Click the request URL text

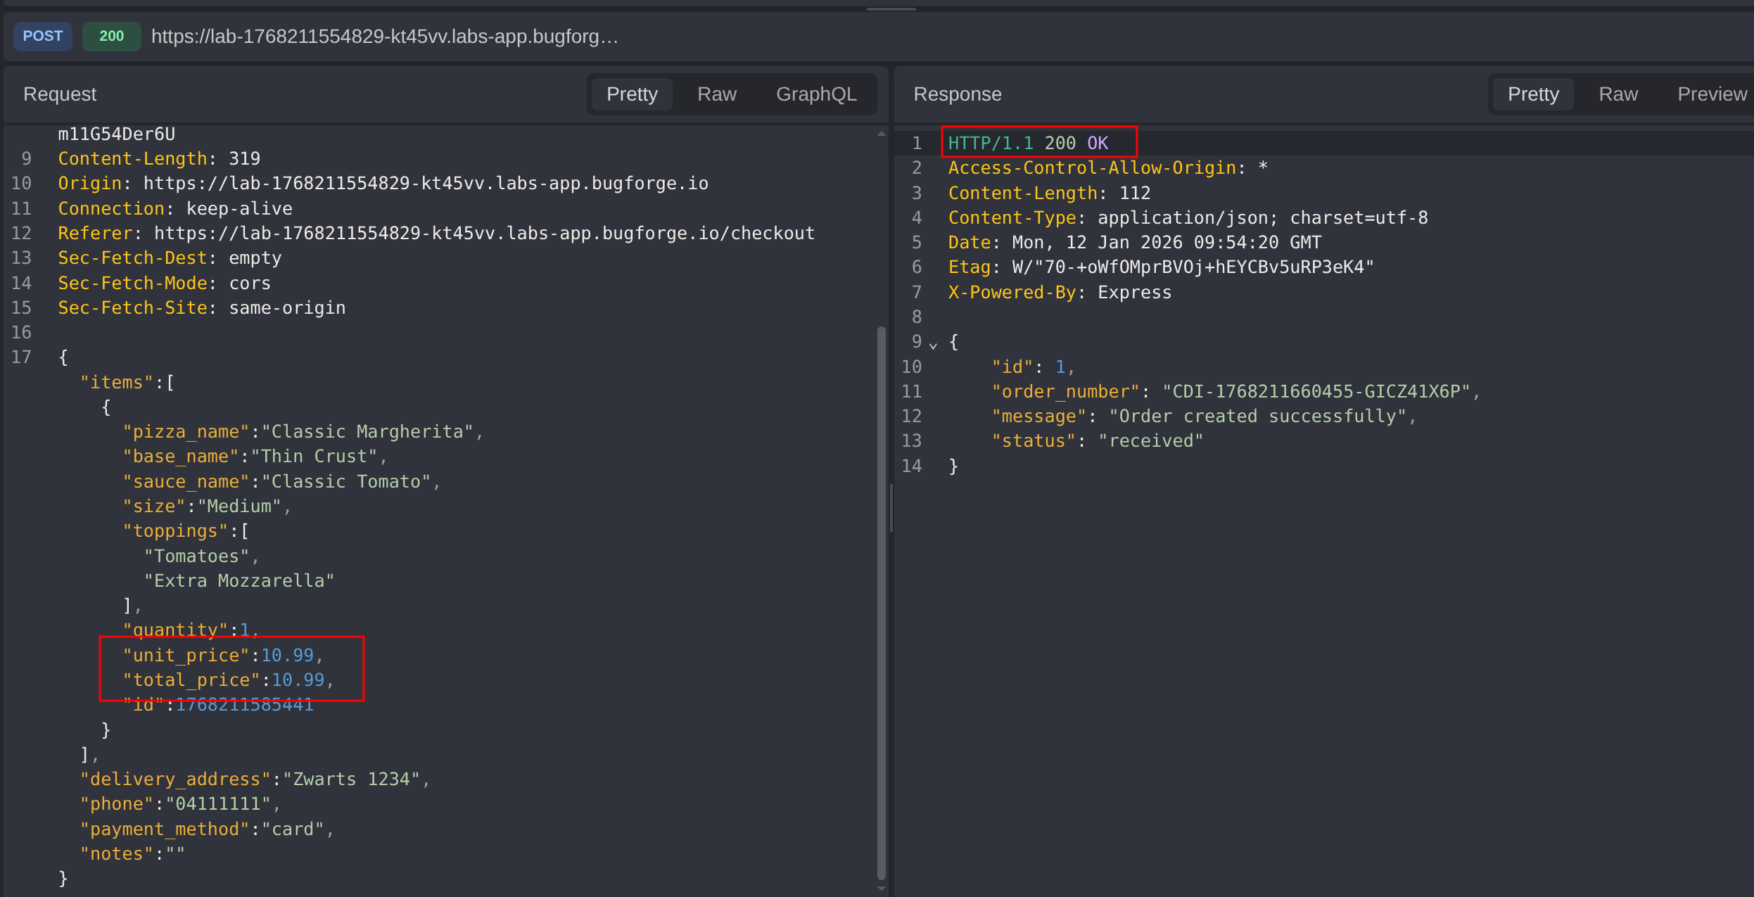[384, 37]
